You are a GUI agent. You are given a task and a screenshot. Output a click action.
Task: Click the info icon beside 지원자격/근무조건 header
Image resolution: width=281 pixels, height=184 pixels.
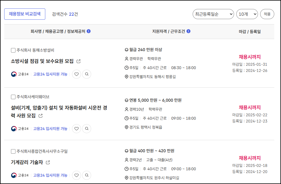(188, 31)
